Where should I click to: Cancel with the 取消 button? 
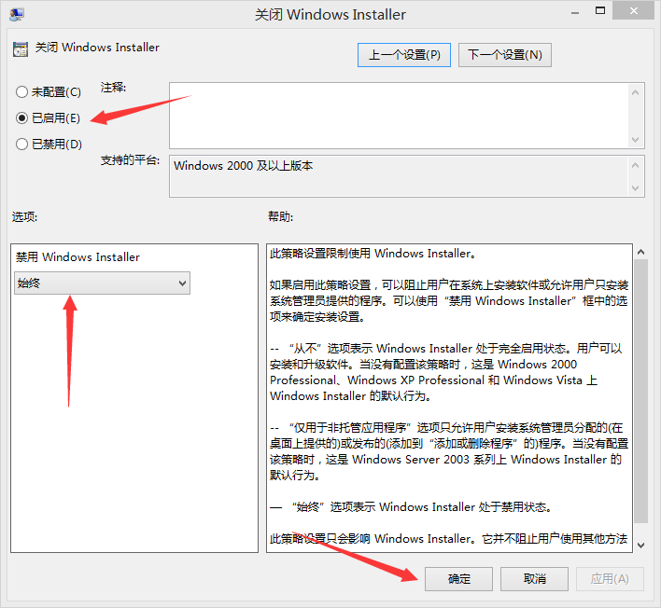534,579
